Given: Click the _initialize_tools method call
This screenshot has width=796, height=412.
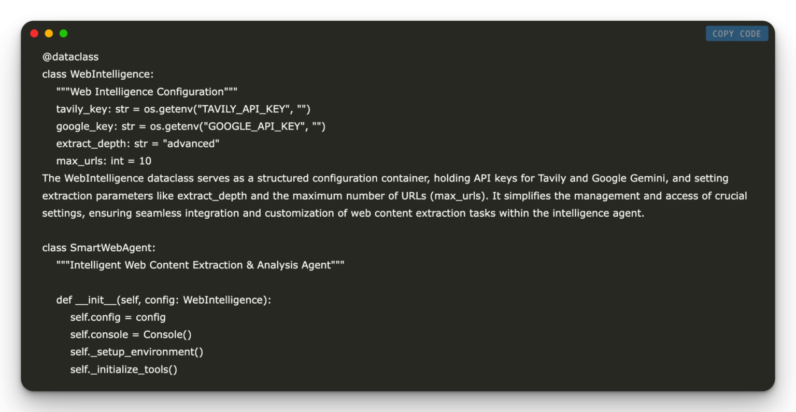Looking at the screenshot, I should pos(123,369).
